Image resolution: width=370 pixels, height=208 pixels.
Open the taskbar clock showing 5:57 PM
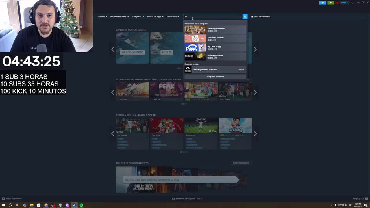[358, 205]
